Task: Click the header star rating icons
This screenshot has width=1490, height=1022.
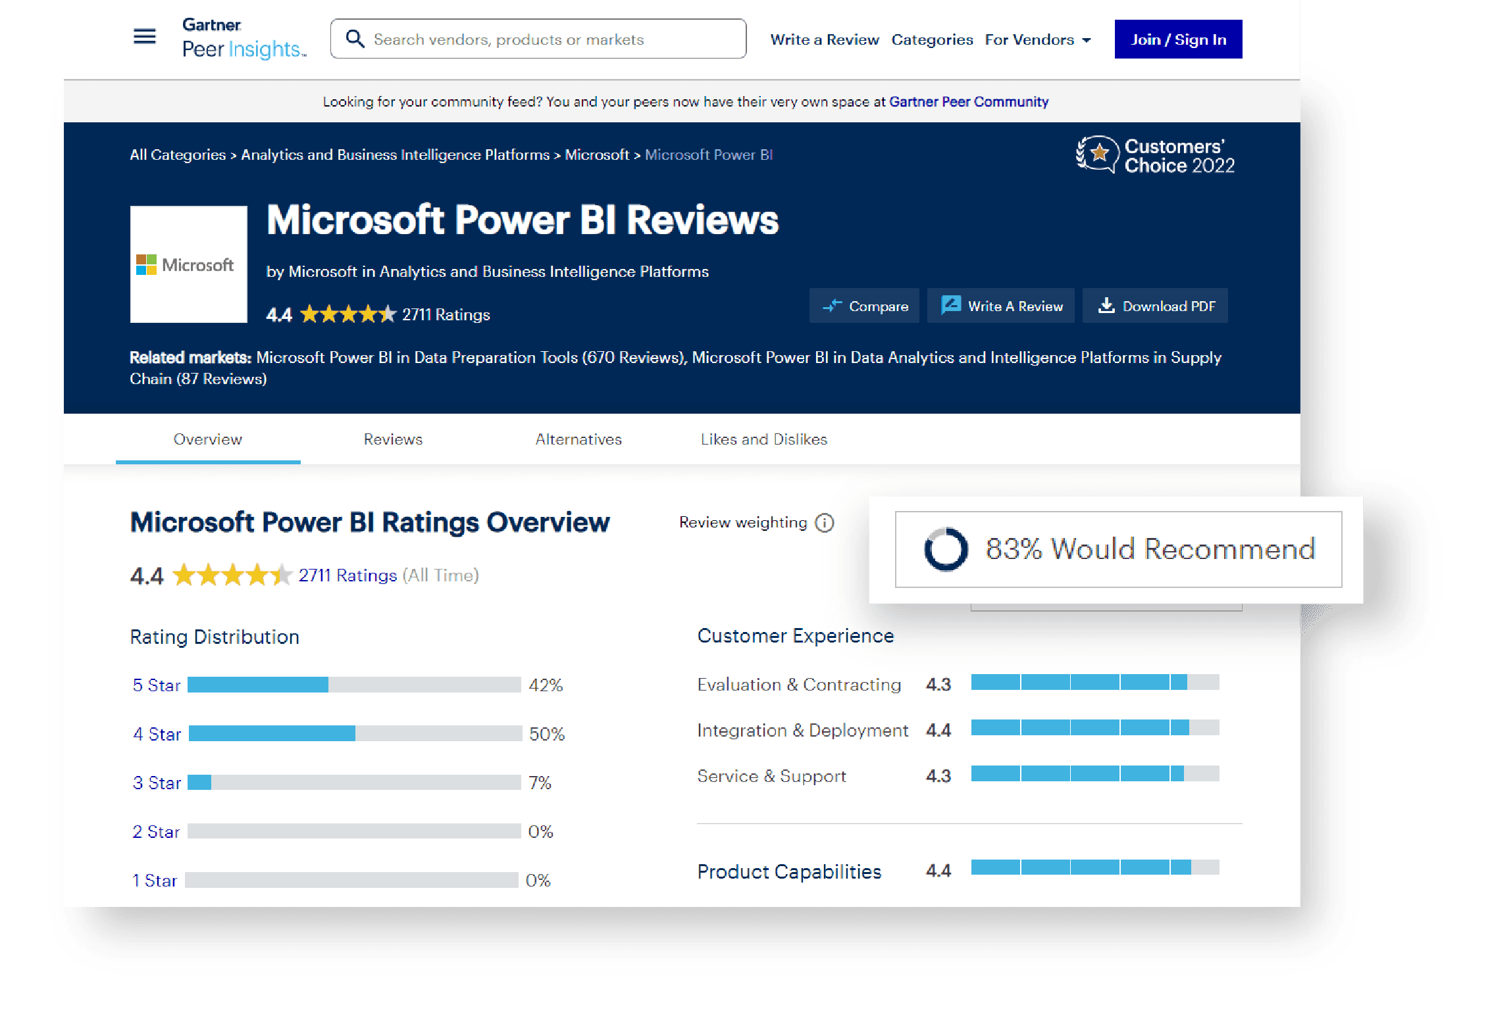Action: click(347, 314)
